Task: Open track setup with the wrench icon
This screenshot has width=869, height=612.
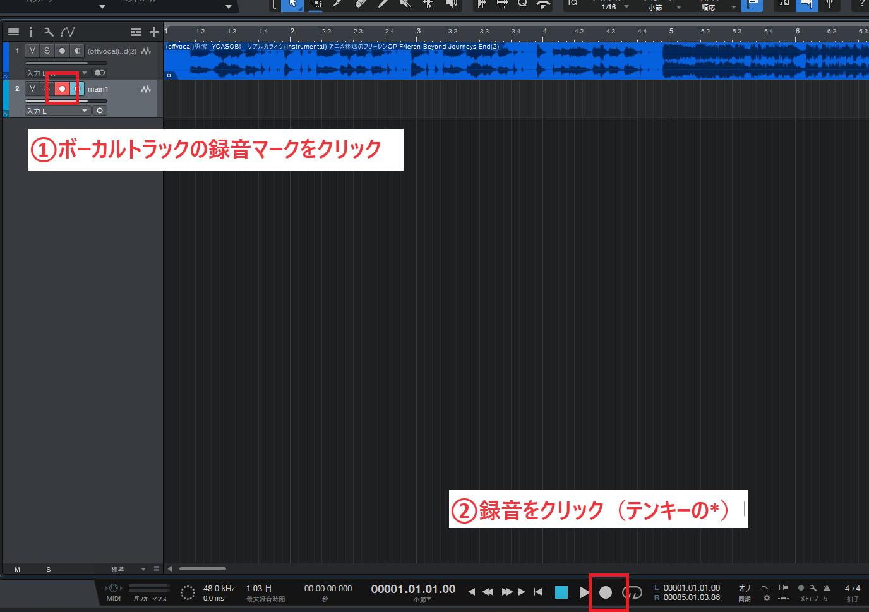Action: pyautogui.click(x=49, y=32)
